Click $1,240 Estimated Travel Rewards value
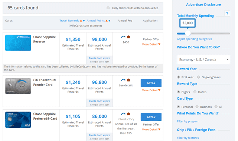The width and height of the screenshot is (238, 141). [73, 82]
